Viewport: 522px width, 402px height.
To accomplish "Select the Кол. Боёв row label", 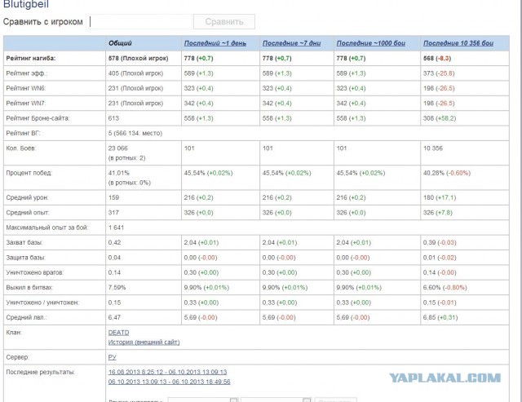I will click(x=20, y=148).
